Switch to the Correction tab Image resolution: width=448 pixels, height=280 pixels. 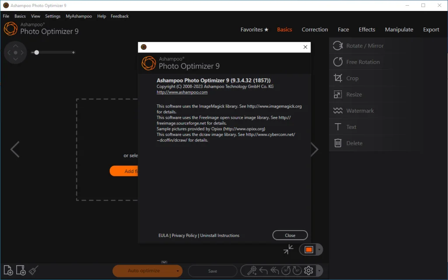click(x=315, y=29)
